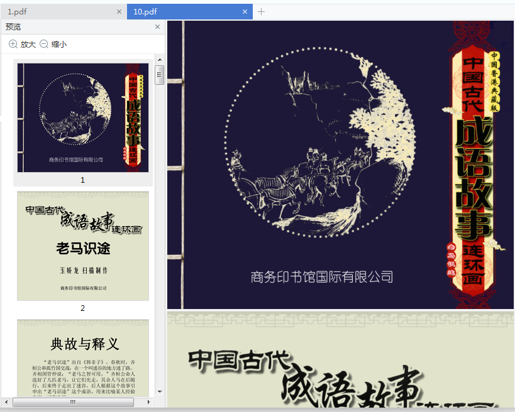
Task: Click page number 1 label under thumbnail
Action: coord(83,180)
